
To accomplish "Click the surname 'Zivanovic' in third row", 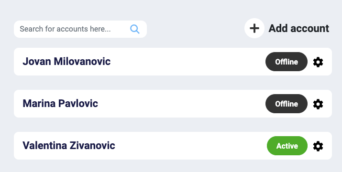I will coord(92,146).
